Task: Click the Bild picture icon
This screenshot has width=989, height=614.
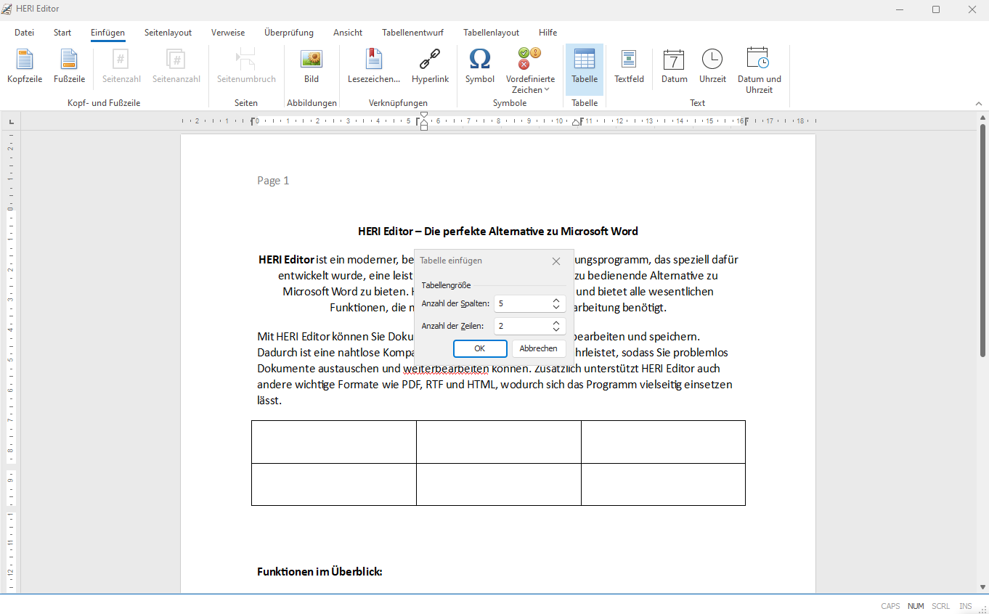Action: [312, 59]
